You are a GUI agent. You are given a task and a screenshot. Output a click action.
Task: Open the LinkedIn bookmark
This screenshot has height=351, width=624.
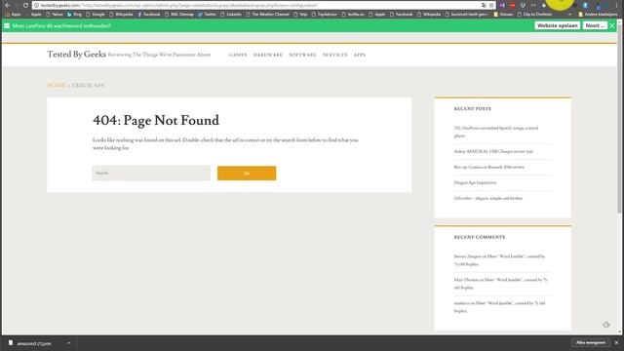[x=231, y=15]
